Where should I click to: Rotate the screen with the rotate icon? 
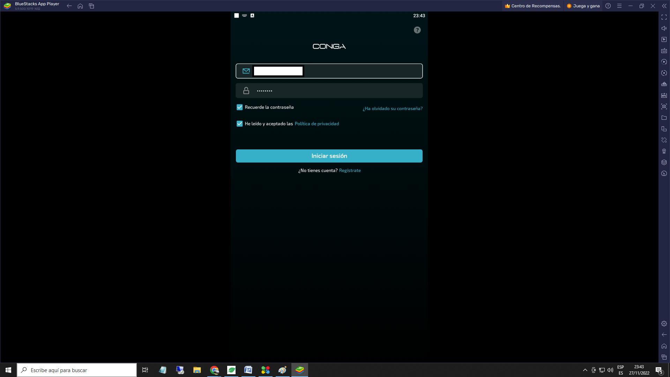click(664, 140)
